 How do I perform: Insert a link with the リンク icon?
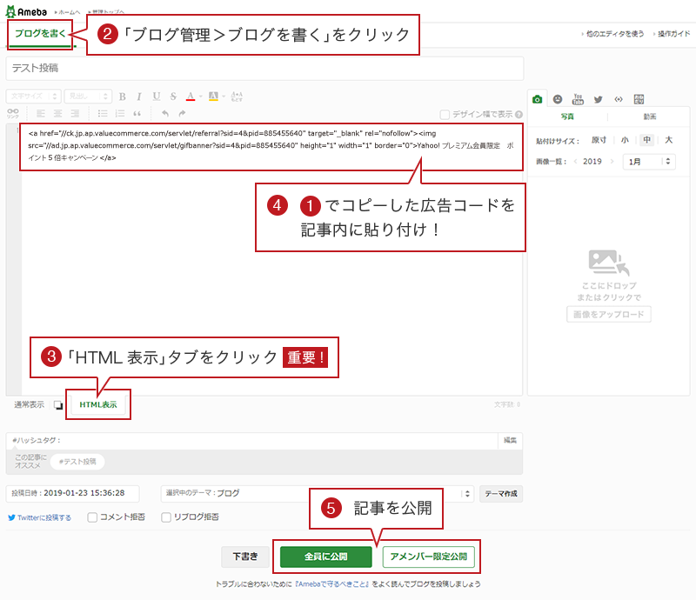coord(12,113)
